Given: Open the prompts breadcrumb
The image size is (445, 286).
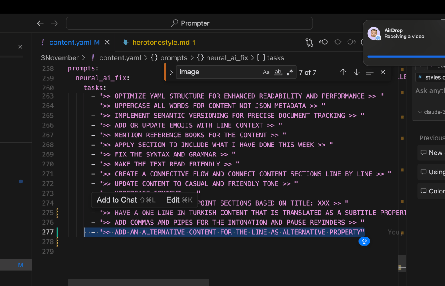Looking at the screenshot, I should click(x=169, y=58).
